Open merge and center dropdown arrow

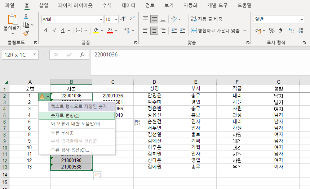(244, 31)
